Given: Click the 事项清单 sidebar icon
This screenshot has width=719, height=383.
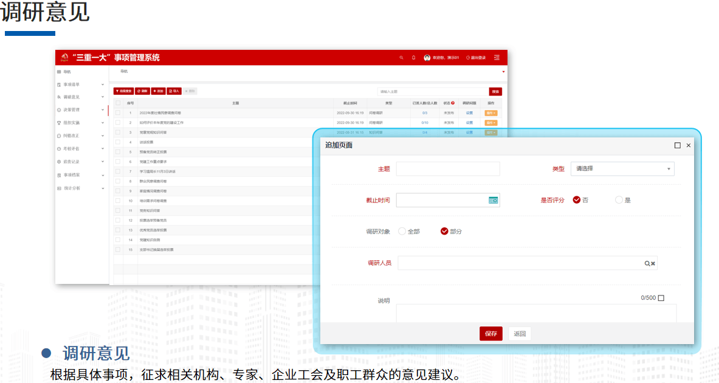Looking at the screenshot, I should tap(59, 85).
